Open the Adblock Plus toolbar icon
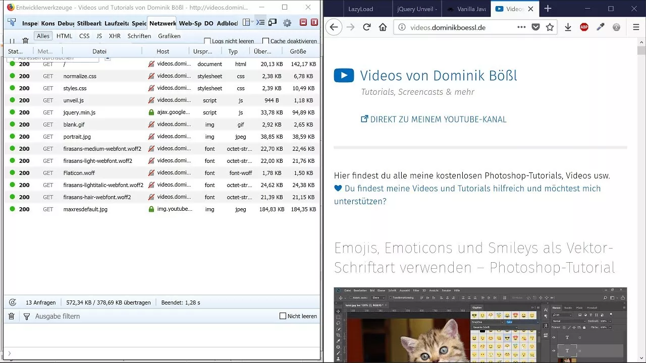Image resolution: width=646 pixels, height=363 pixels. pos(584,27)
